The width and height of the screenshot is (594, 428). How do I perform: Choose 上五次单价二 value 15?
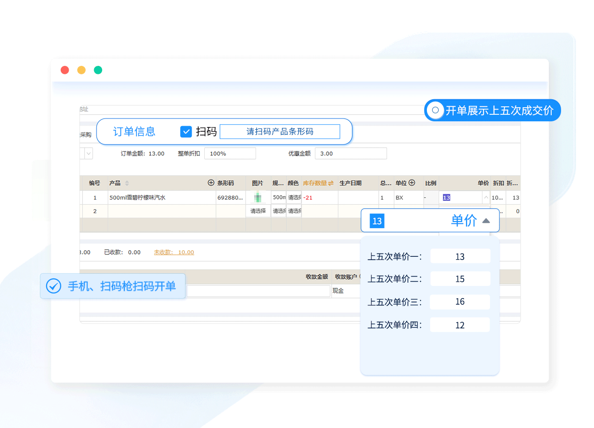point(460,279)
